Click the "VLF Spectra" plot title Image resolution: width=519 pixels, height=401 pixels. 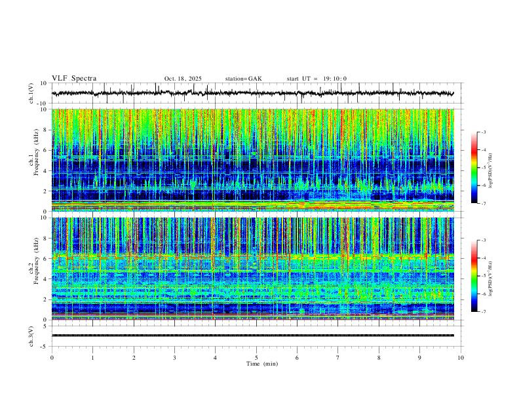74,79
